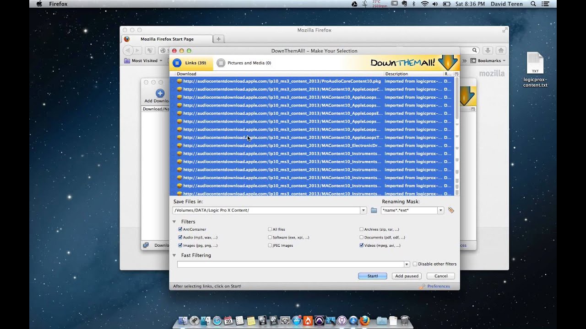Screen dimensions: 586x329
Task: Switch to Links (39) tab
Action: (x=191, y=63)
